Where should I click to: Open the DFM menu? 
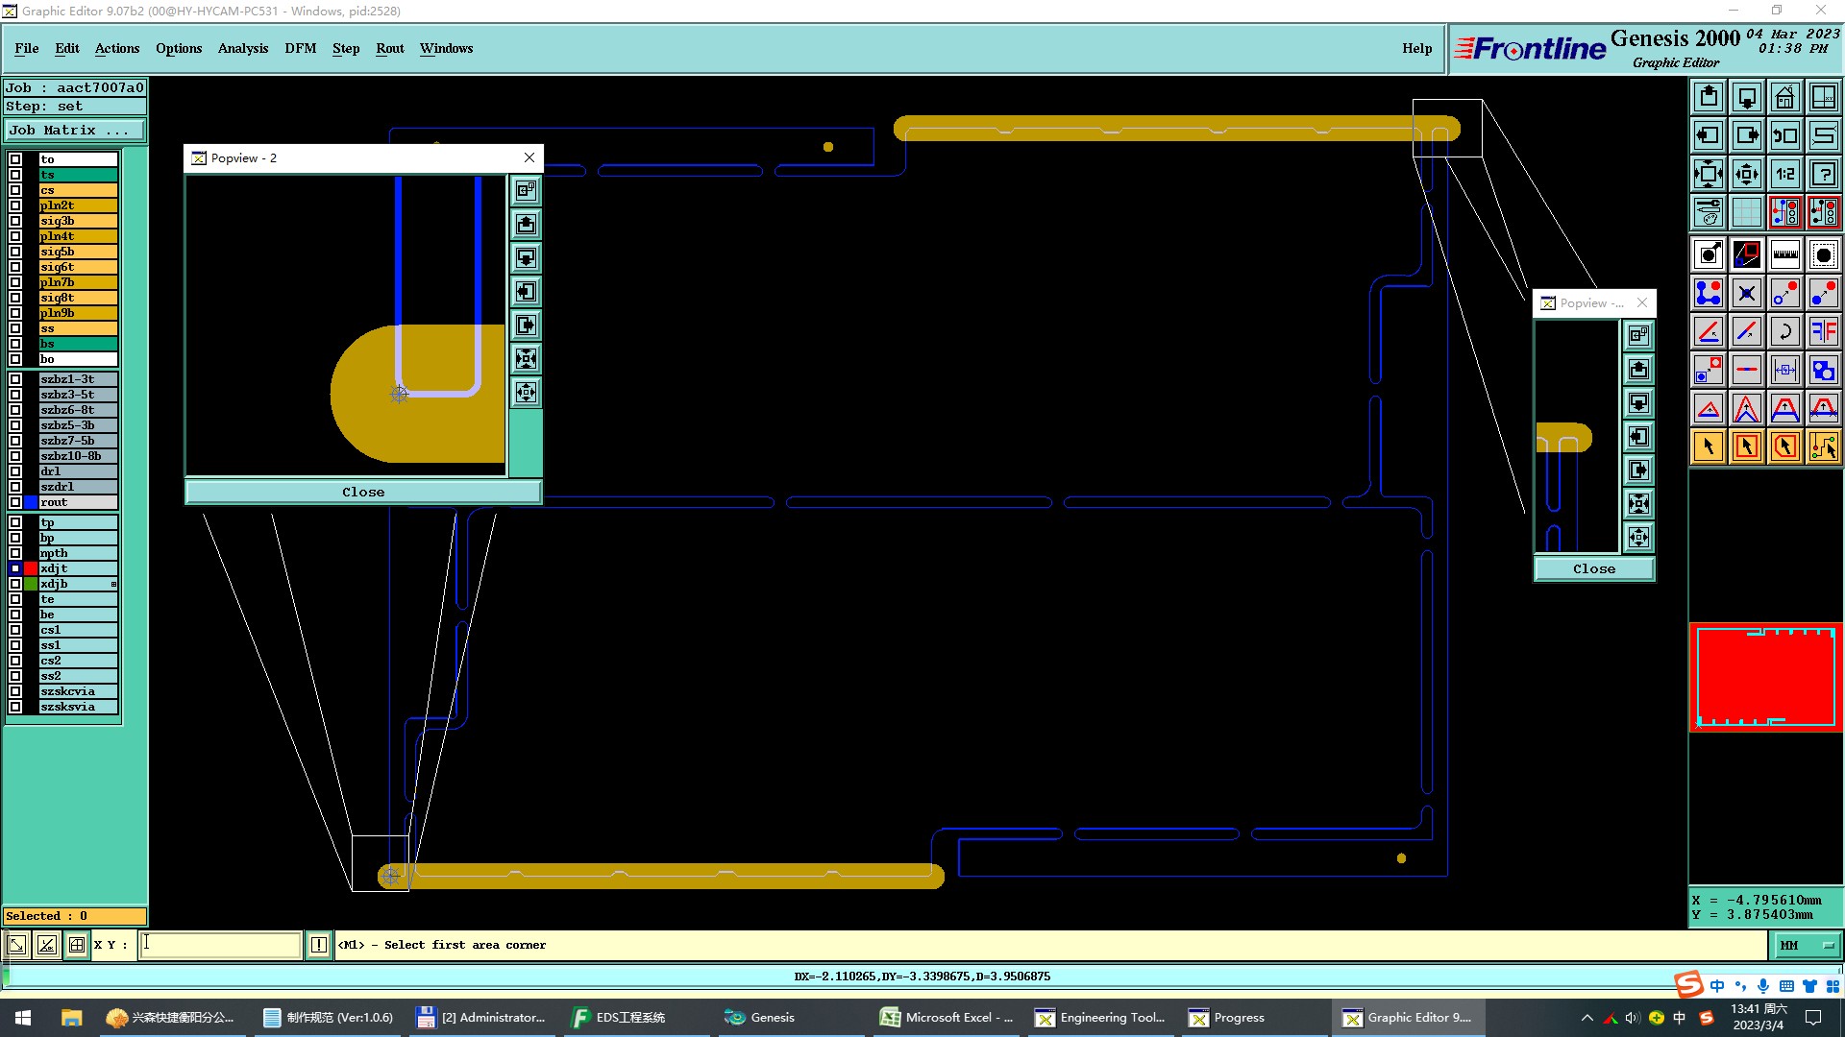tap(300, 48)
